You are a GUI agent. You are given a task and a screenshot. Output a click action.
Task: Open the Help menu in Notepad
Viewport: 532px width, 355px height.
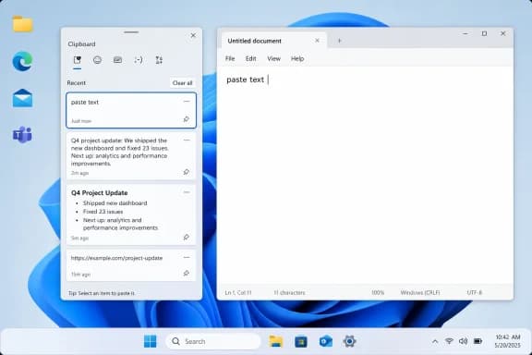coord(297,58)
